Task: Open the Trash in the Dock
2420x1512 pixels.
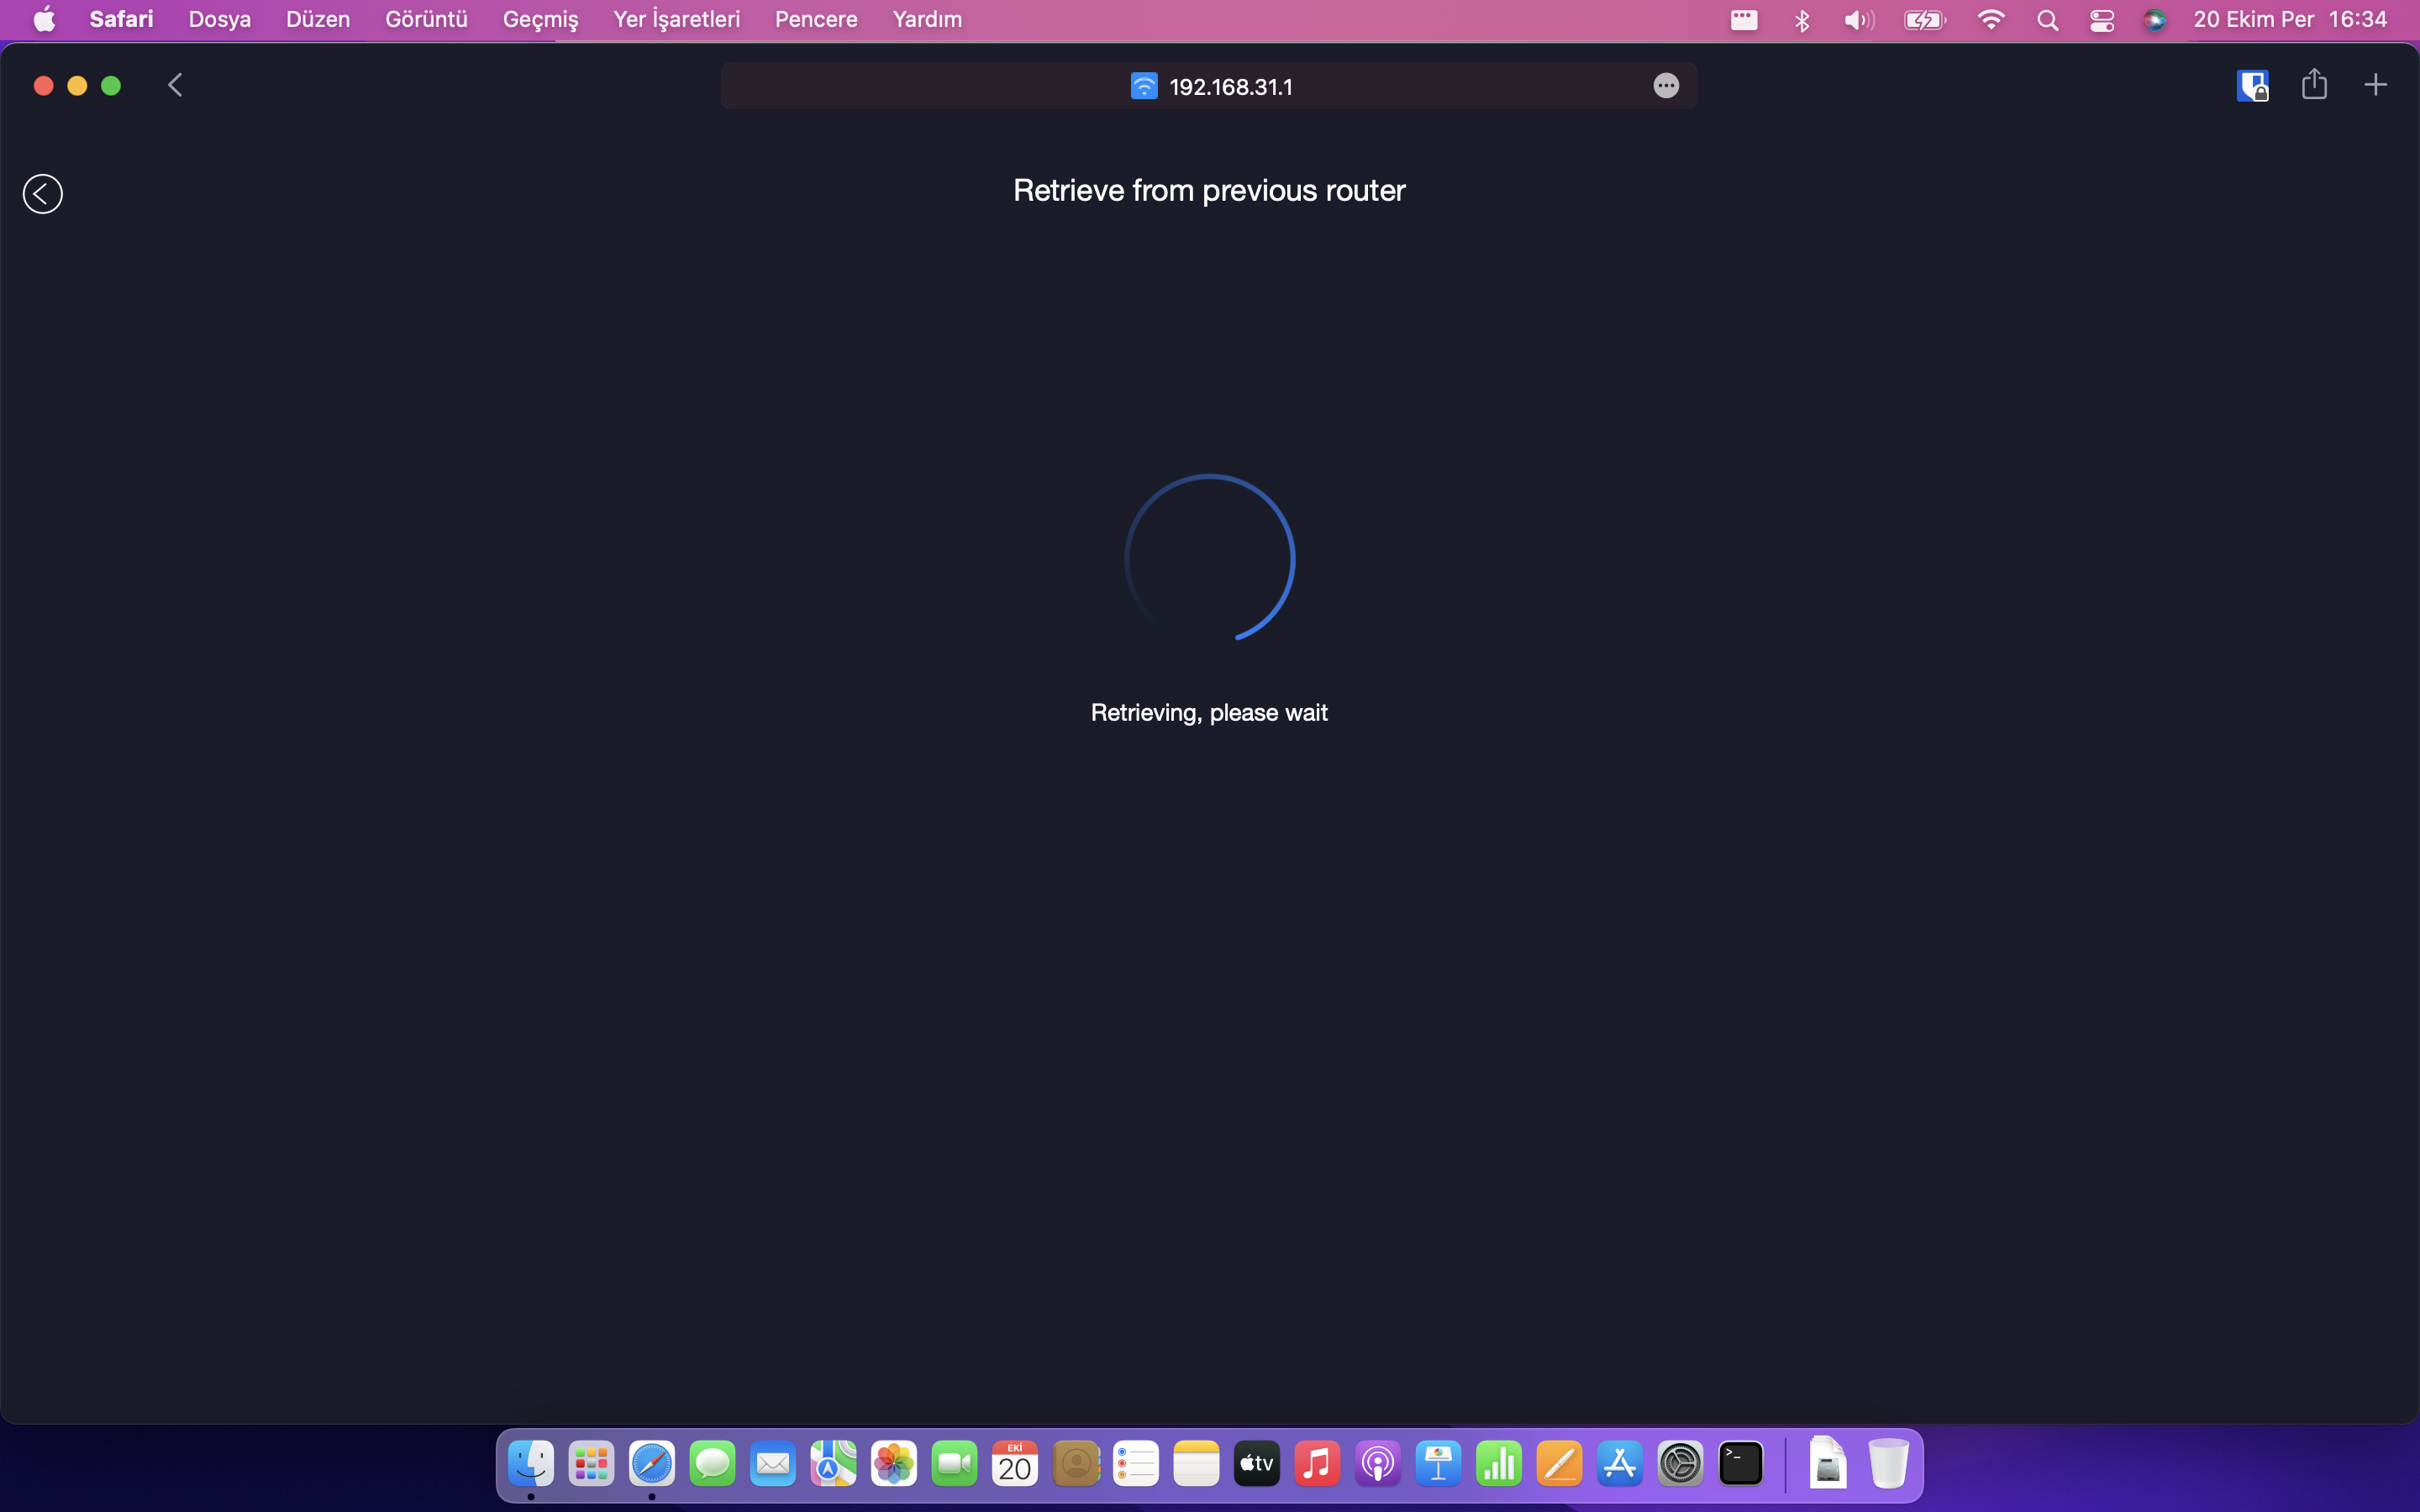Action: pos(1888,1464)
